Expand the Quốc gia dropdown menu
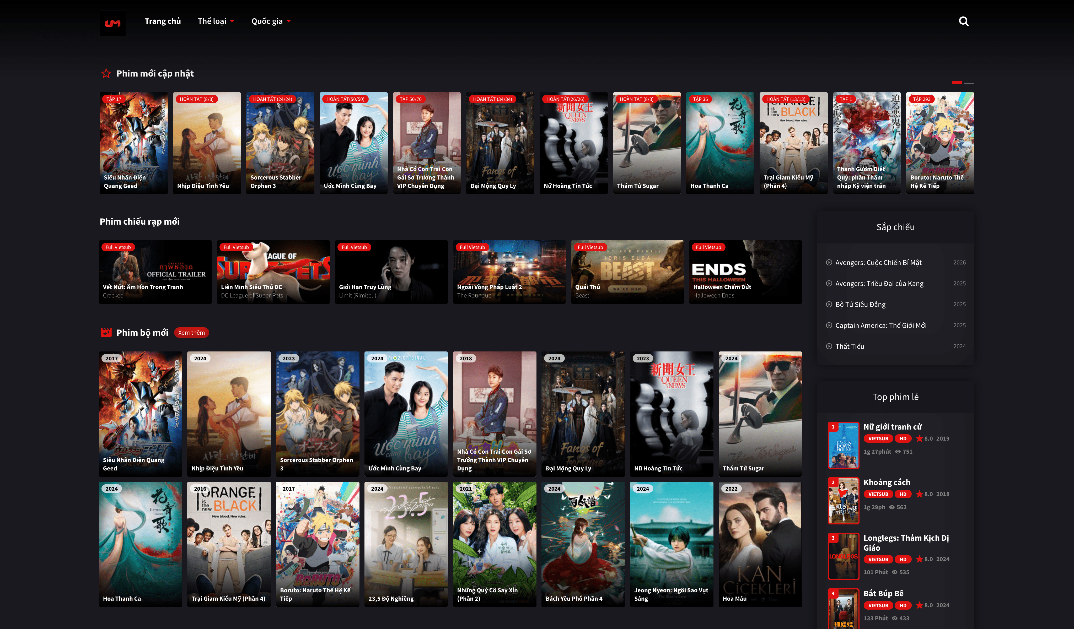This screenshot has width=1074, height=629. [x=271, y=21]
